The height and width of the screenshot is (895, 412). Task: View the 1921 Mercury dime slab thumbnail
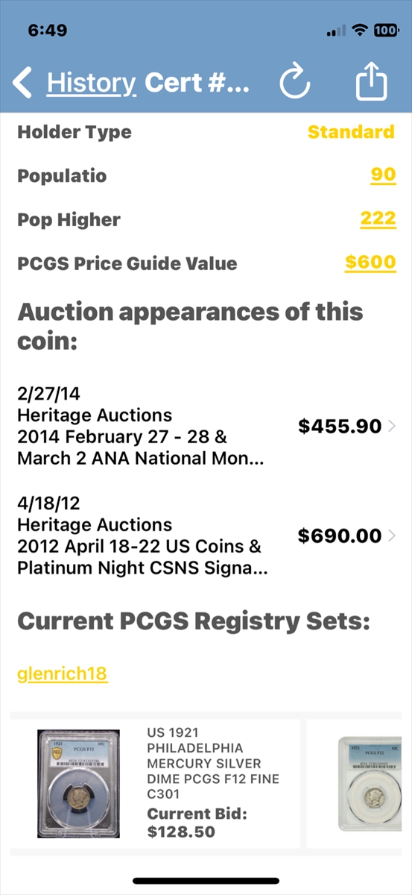click(x=78, y=782)
